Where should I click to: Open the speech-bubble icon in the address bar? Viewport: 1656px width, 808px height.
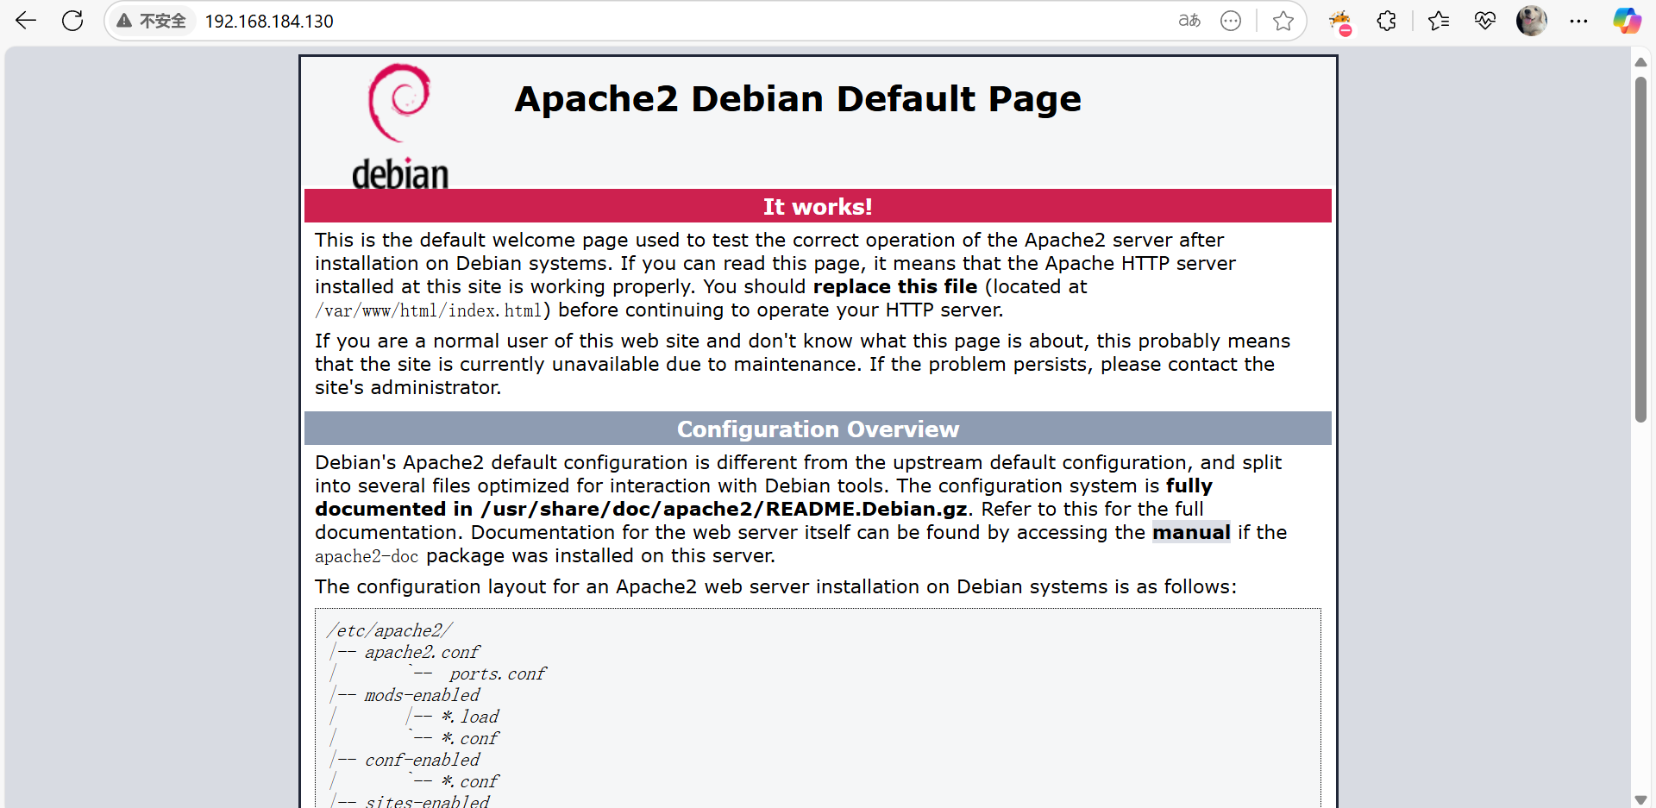1231,21
